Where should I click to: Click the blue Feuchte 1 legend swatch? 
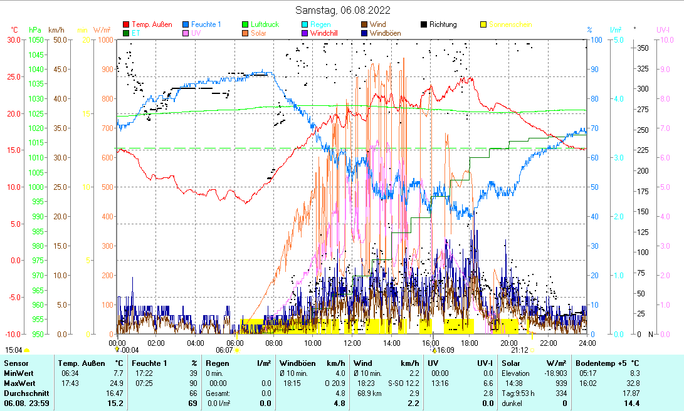186,24
